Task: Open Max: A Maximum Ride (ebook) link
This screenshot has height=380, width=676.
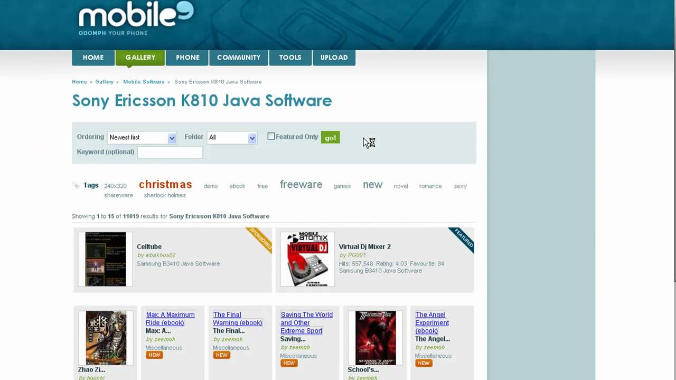Action: (x=170, y=319)
